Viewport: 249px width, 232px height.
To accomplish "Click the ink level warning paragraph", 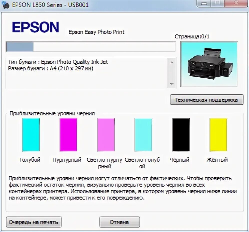I will click(122, 188).
